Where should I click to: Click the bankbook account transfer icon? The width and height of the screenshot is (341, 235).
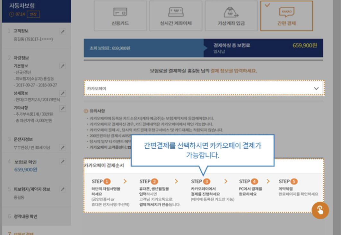(176, 12)
